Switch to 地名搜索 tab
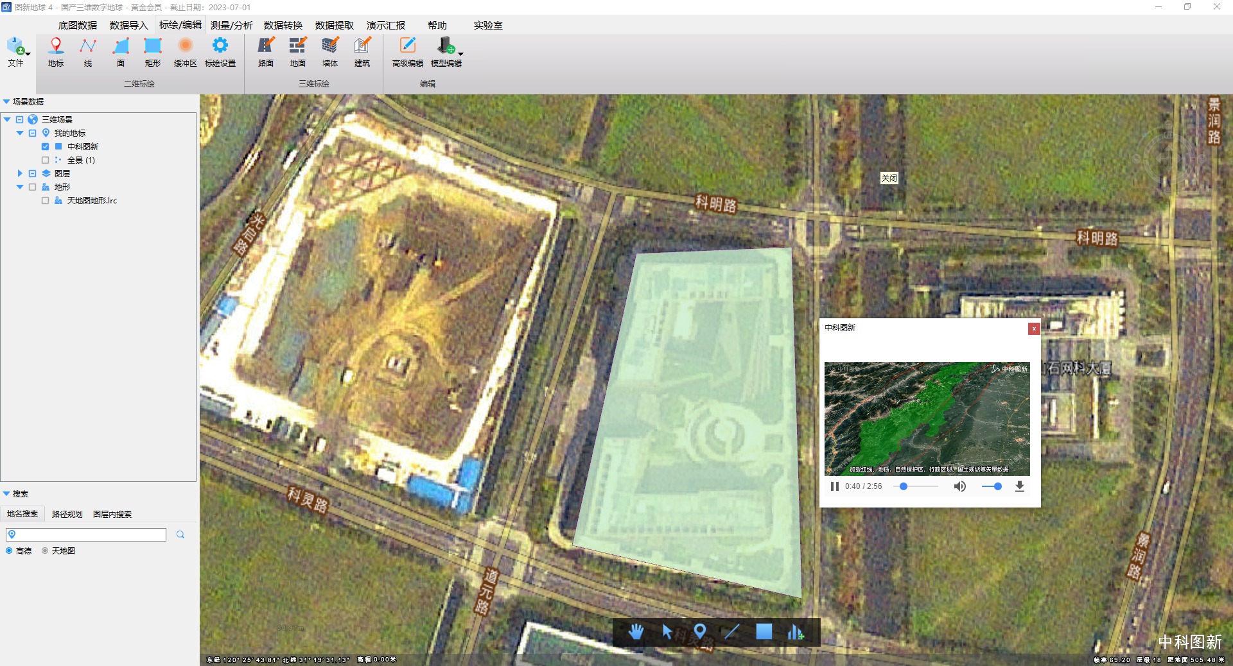 [22, 514]
